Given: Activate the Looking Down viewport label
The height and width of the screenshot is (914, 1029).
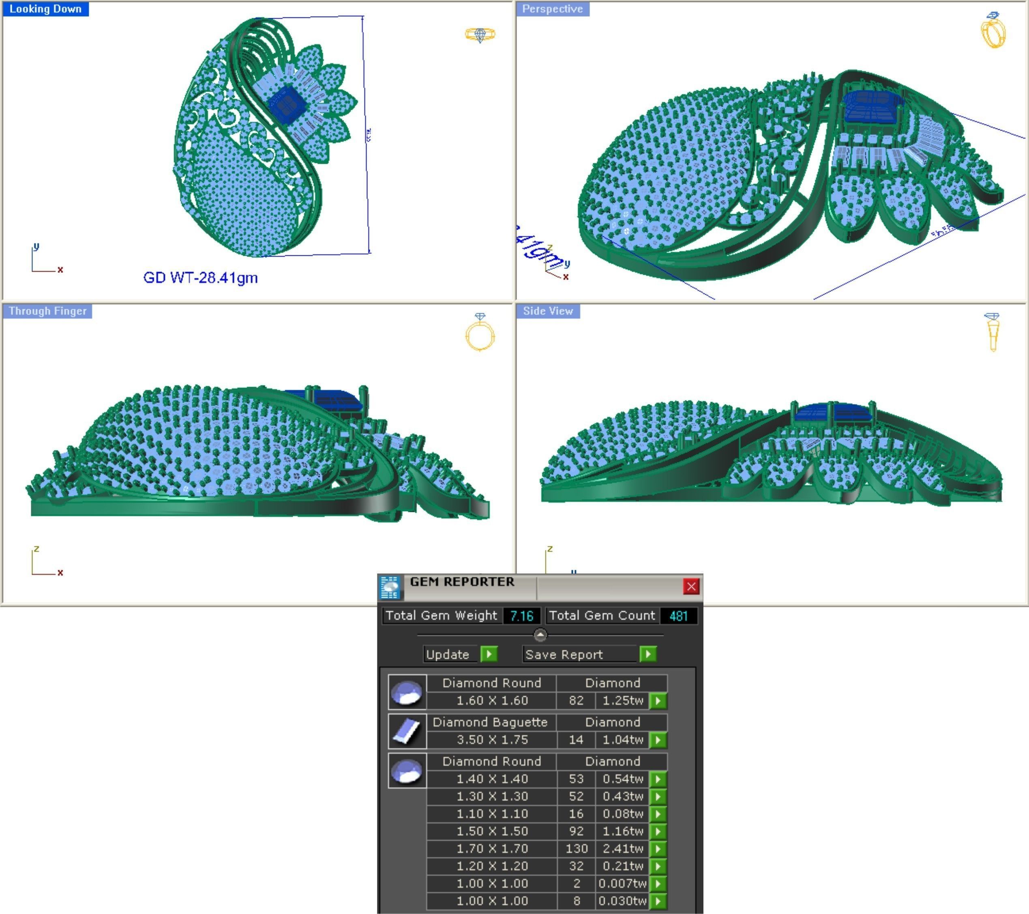Looking at the screenshot, I should (45, 9).
